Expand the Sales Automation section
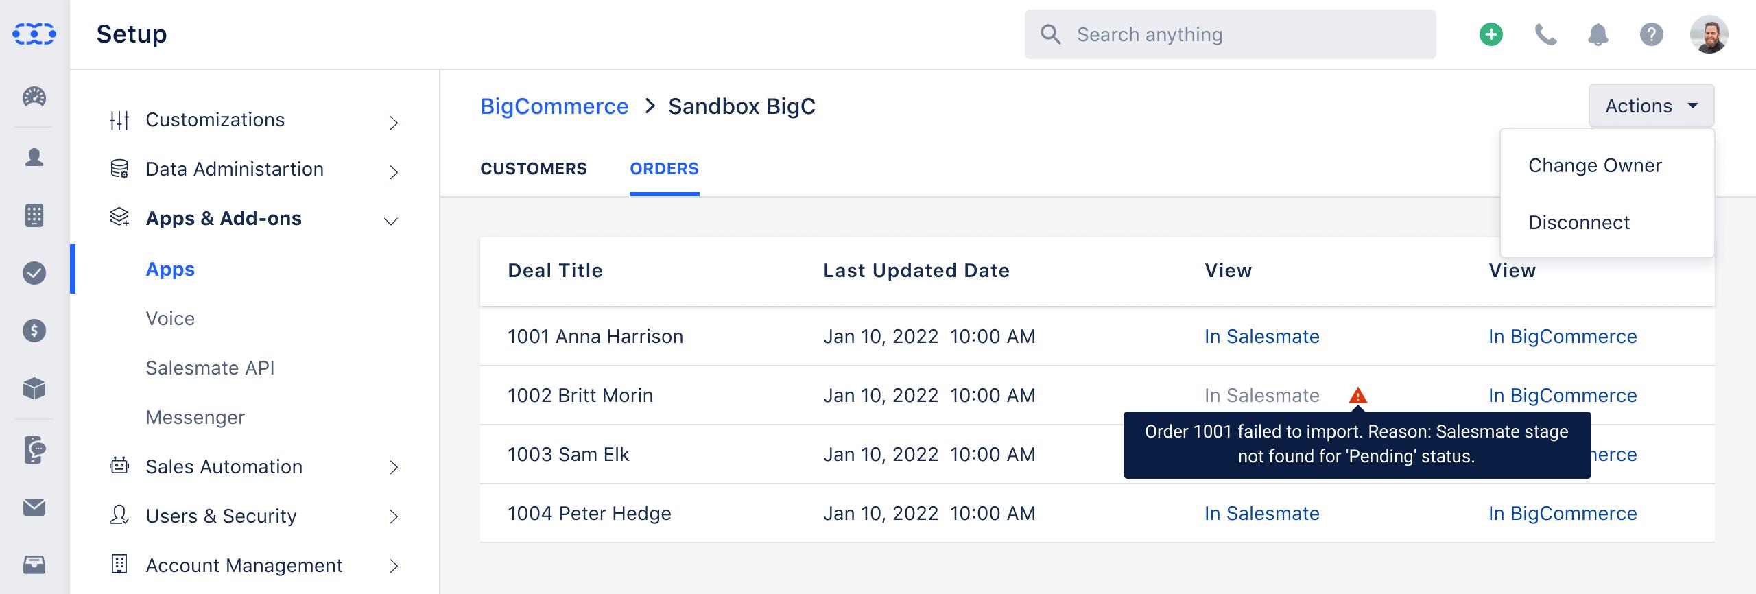1756x594 pixels. [x=254, y=467]
